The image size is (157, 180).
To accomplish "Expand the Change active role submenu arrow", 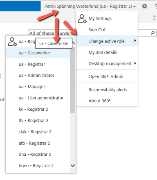I will 135,40.
